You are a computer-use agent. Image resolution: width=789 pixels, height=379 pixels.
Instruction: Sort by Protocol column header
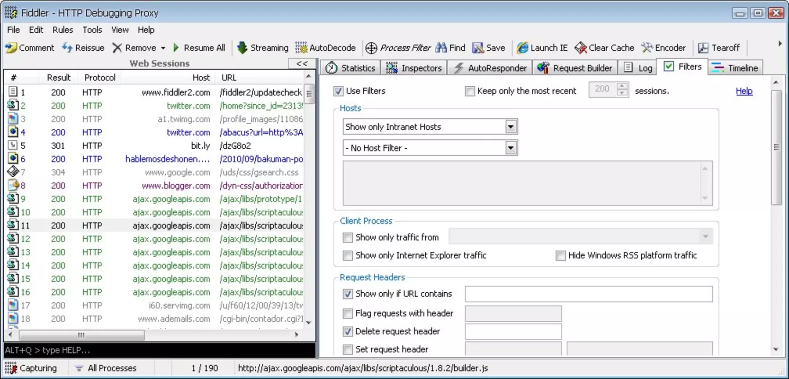99,77
